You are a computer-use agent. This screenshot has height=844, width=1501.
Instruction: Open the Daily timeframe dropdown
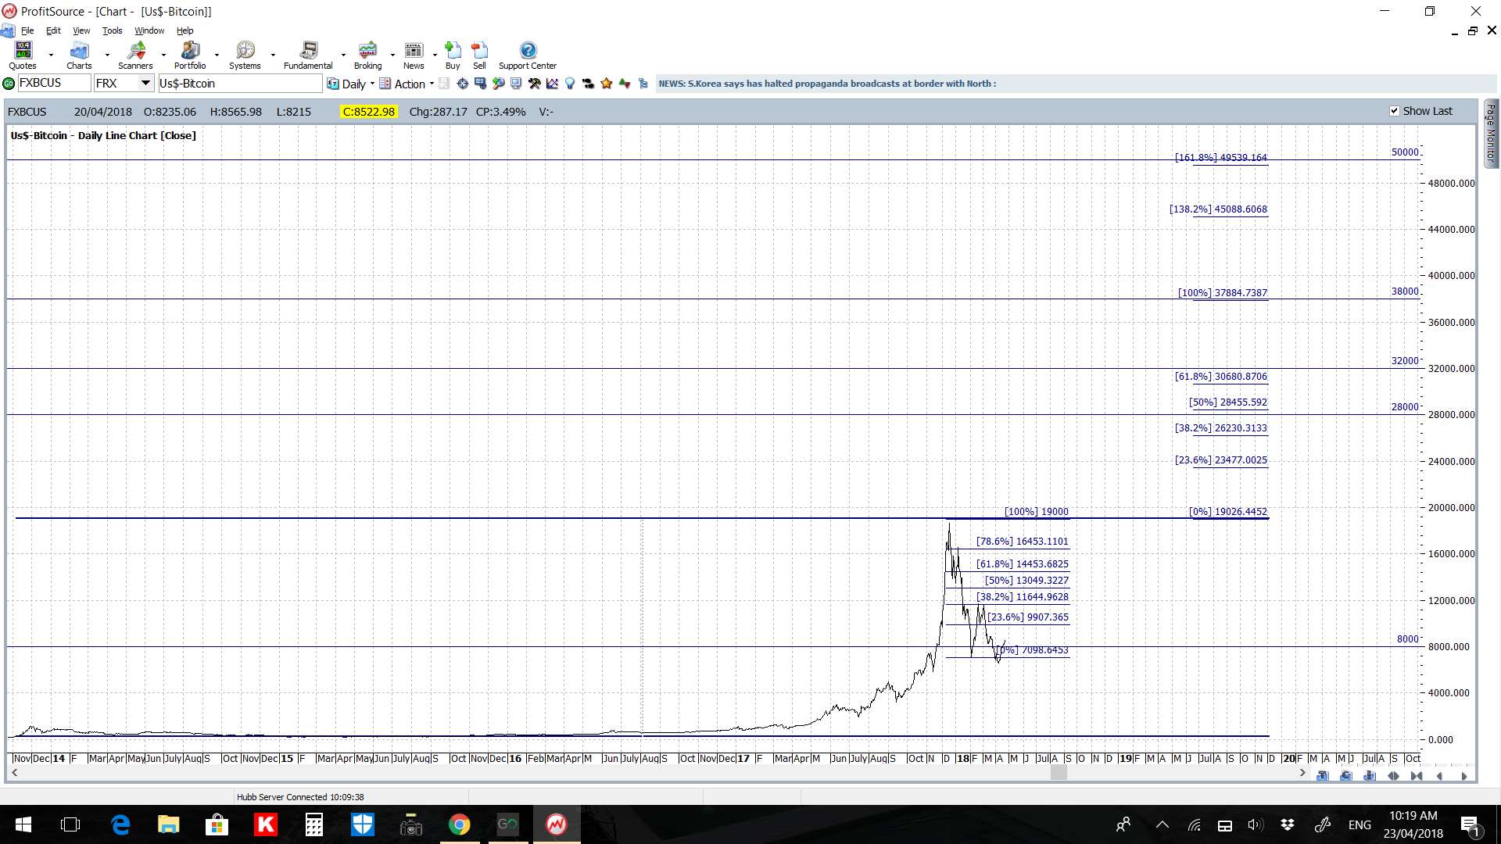pyautogui.click(x=351, y=84)
